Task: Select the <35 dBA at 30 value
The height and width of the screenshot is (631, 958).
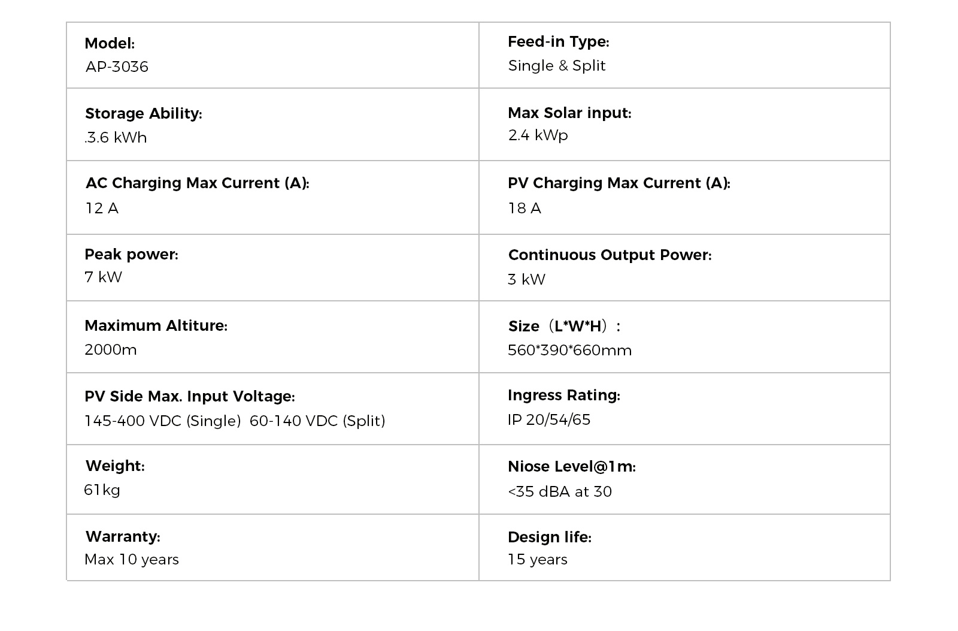Action: 559,491
